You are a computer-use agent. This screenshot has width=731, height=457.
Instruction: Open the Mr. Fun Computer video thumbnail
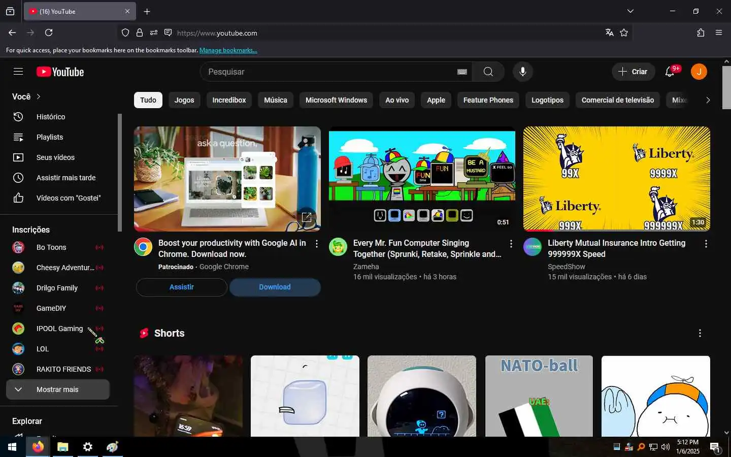[x=422, y=179]
